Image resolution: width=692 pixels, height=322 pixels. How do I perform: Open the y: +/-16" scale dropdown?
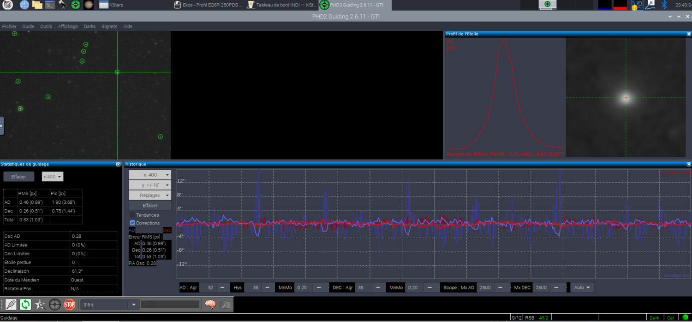pos(150,185)
